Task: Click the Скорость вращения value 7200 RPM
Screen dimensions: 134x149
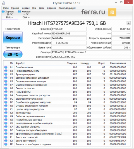Action: pos(121,38)
